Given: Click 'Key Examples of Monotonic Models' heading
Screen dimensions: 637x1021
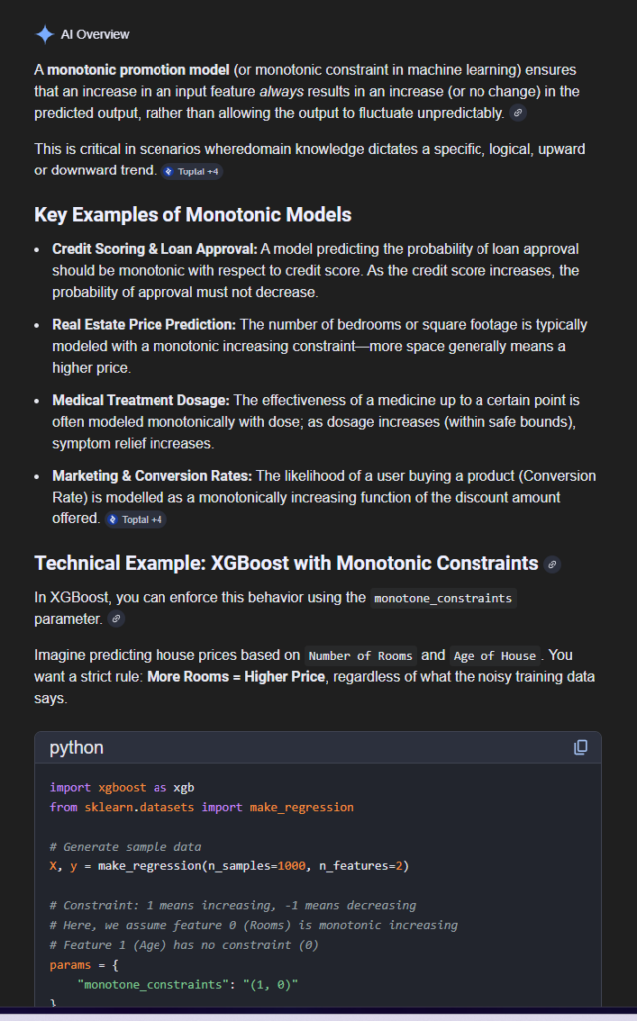Looking at the screenshot, I should 192,215.
